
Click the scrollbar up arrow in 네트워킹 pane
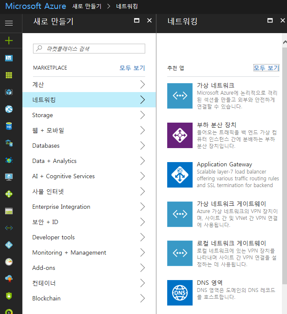tap(284, 42)
